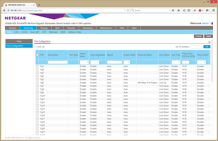Viewport: 218px width, 141px height.
Task: Open the STP submenu
Action: [44, 32]
